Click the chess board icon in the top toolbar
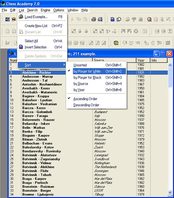Image resolution: width=174 pixels, height=198 pixels. click(x=7, y=19)
